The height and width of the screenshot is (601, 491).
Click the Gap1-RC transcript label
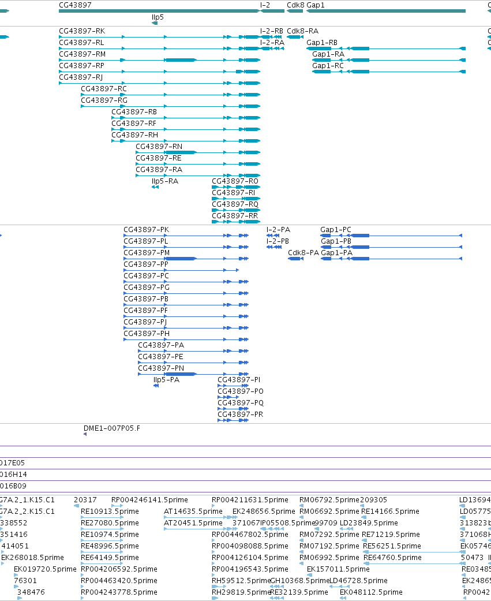tap(328, 66)
